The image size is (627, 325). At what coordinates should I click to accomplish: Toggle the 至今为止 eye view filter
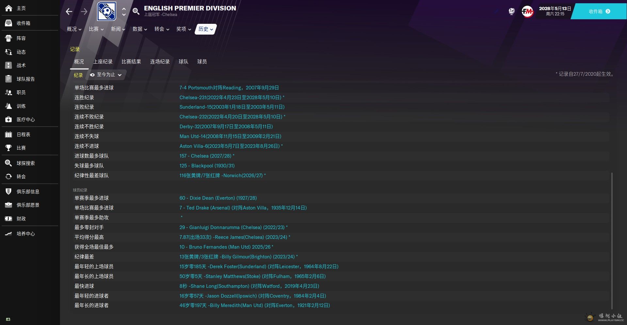[x=106, y=75]
